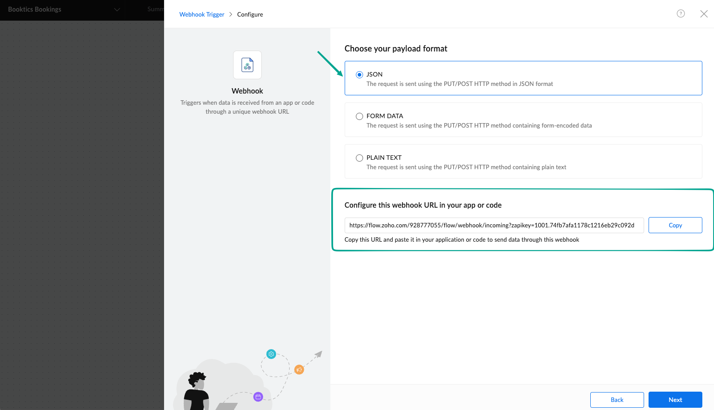Click the 'Choose your payload format' heading
This screenshot has width=714, height=410.
coord(396,48)
